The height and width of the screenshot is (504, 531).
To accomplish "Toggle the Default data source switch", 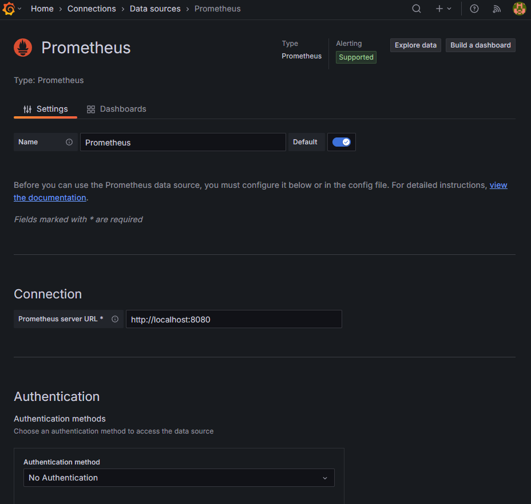I will coord(342,142).
